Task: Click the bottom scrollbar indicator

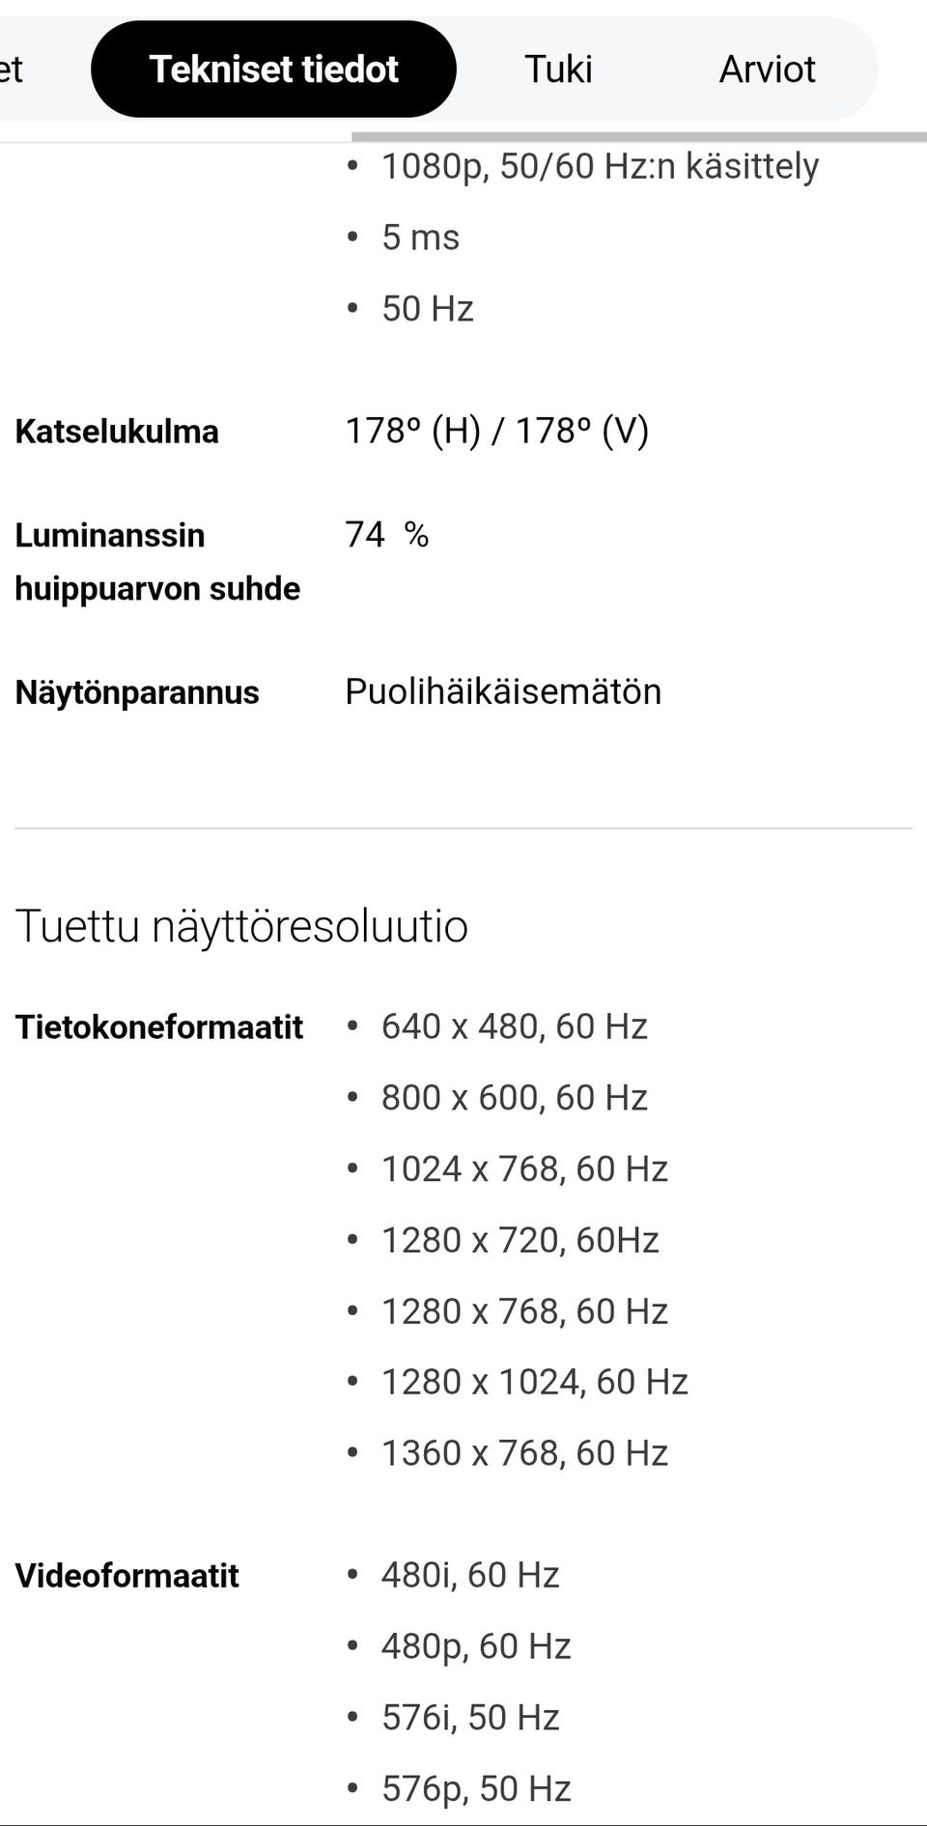Action: [x=463, y=1819]
